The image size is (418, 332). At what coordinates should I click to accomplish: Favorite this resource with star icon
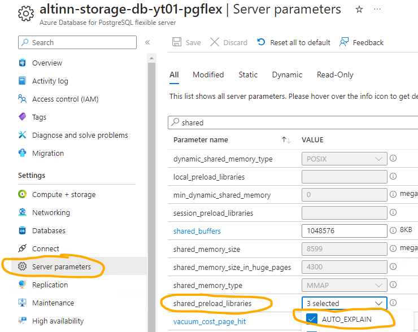[359, 10]
